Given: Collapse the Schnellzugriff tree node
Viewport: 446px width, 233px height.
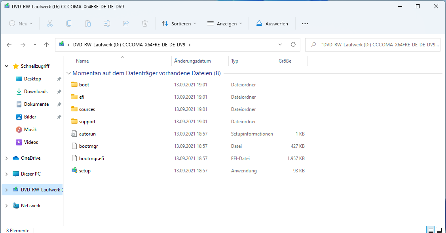Looking at the screenshot, I should tap(7, 66).
